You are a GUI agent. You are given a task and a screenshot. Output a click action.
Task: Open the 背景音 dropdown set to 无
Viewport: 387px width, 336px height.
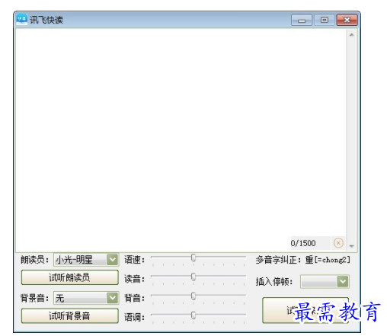point(86,298)
